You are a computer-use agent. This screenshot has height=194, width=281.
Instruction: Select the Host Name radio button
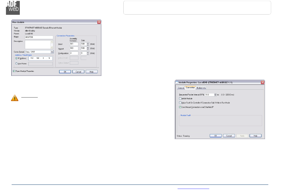tap(17, 63)
